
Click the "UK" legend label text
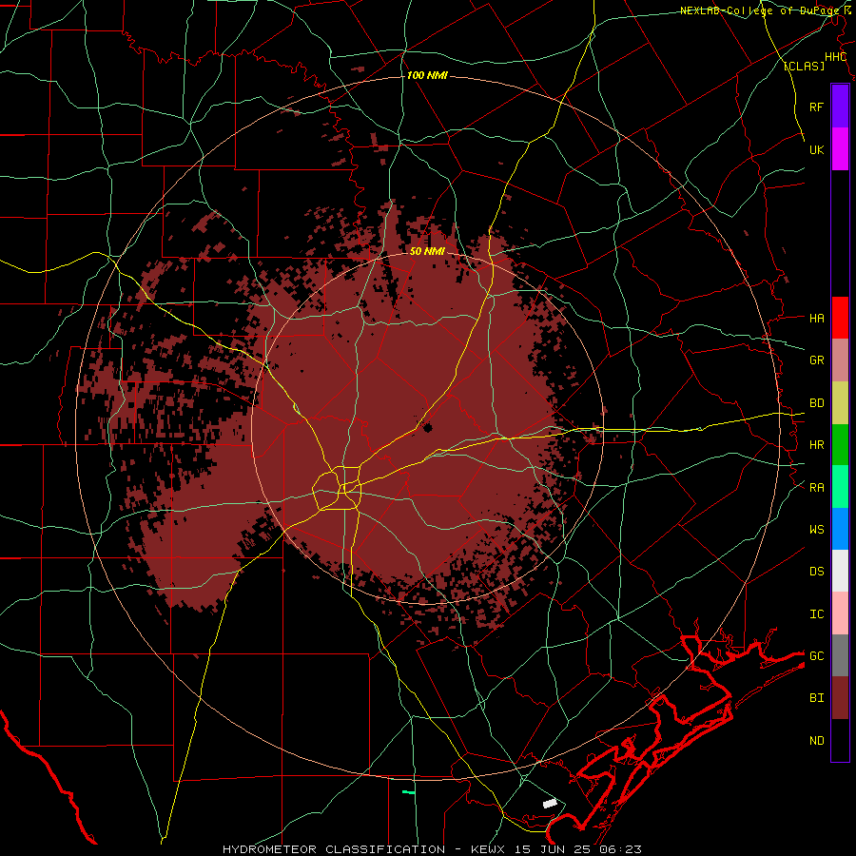point(816,149)
